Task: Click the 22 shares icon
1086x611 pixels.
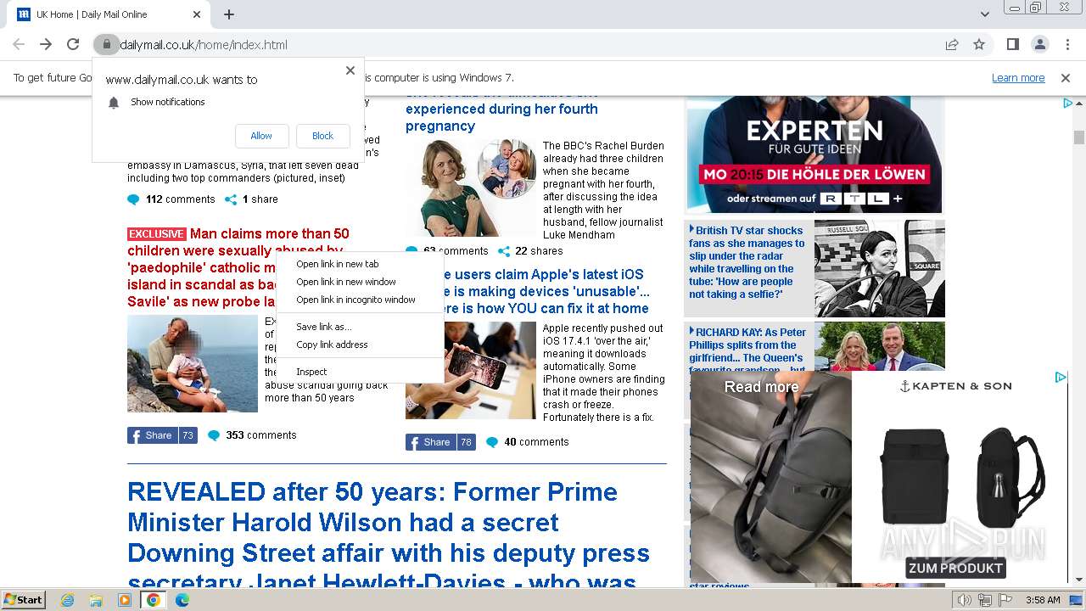Action: pos(504,251)
